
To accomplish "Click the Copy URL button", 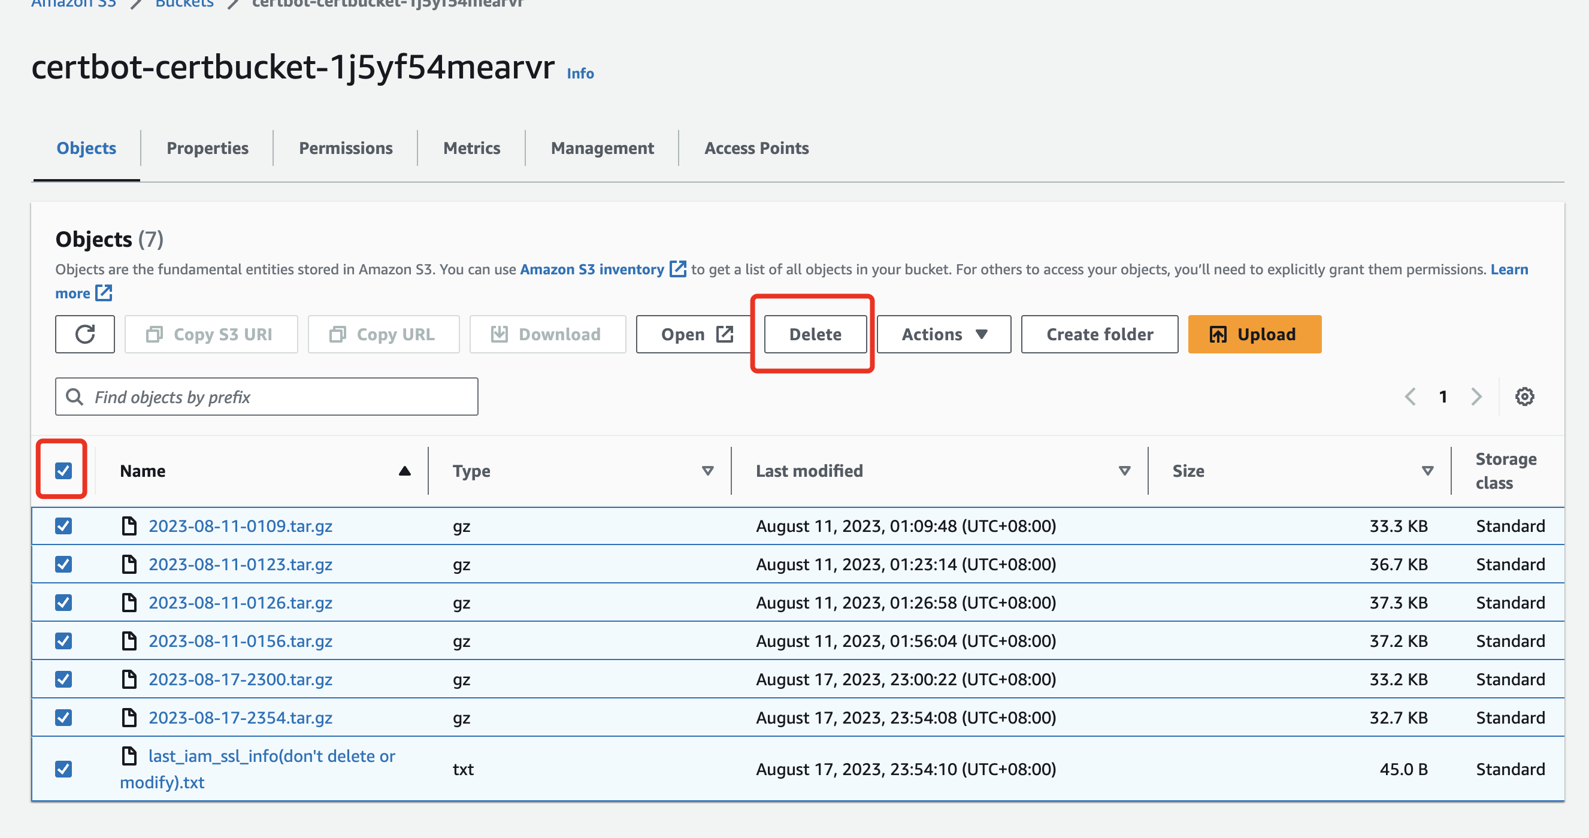I will [x=384, y=334].
